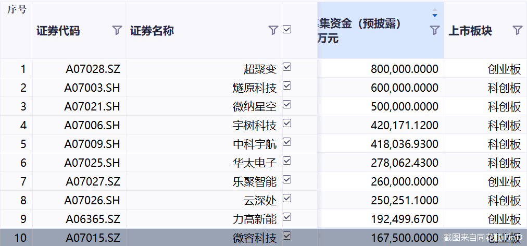
Task: Select row number 10
Action: tap(20, 238)
